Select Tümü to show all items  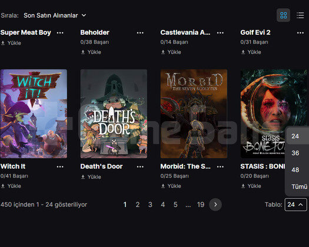(x=298, y=186)
